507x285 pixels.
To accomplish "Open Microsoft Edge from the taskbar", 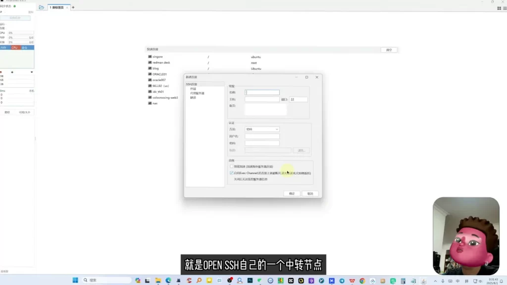I will coord(168,281).
